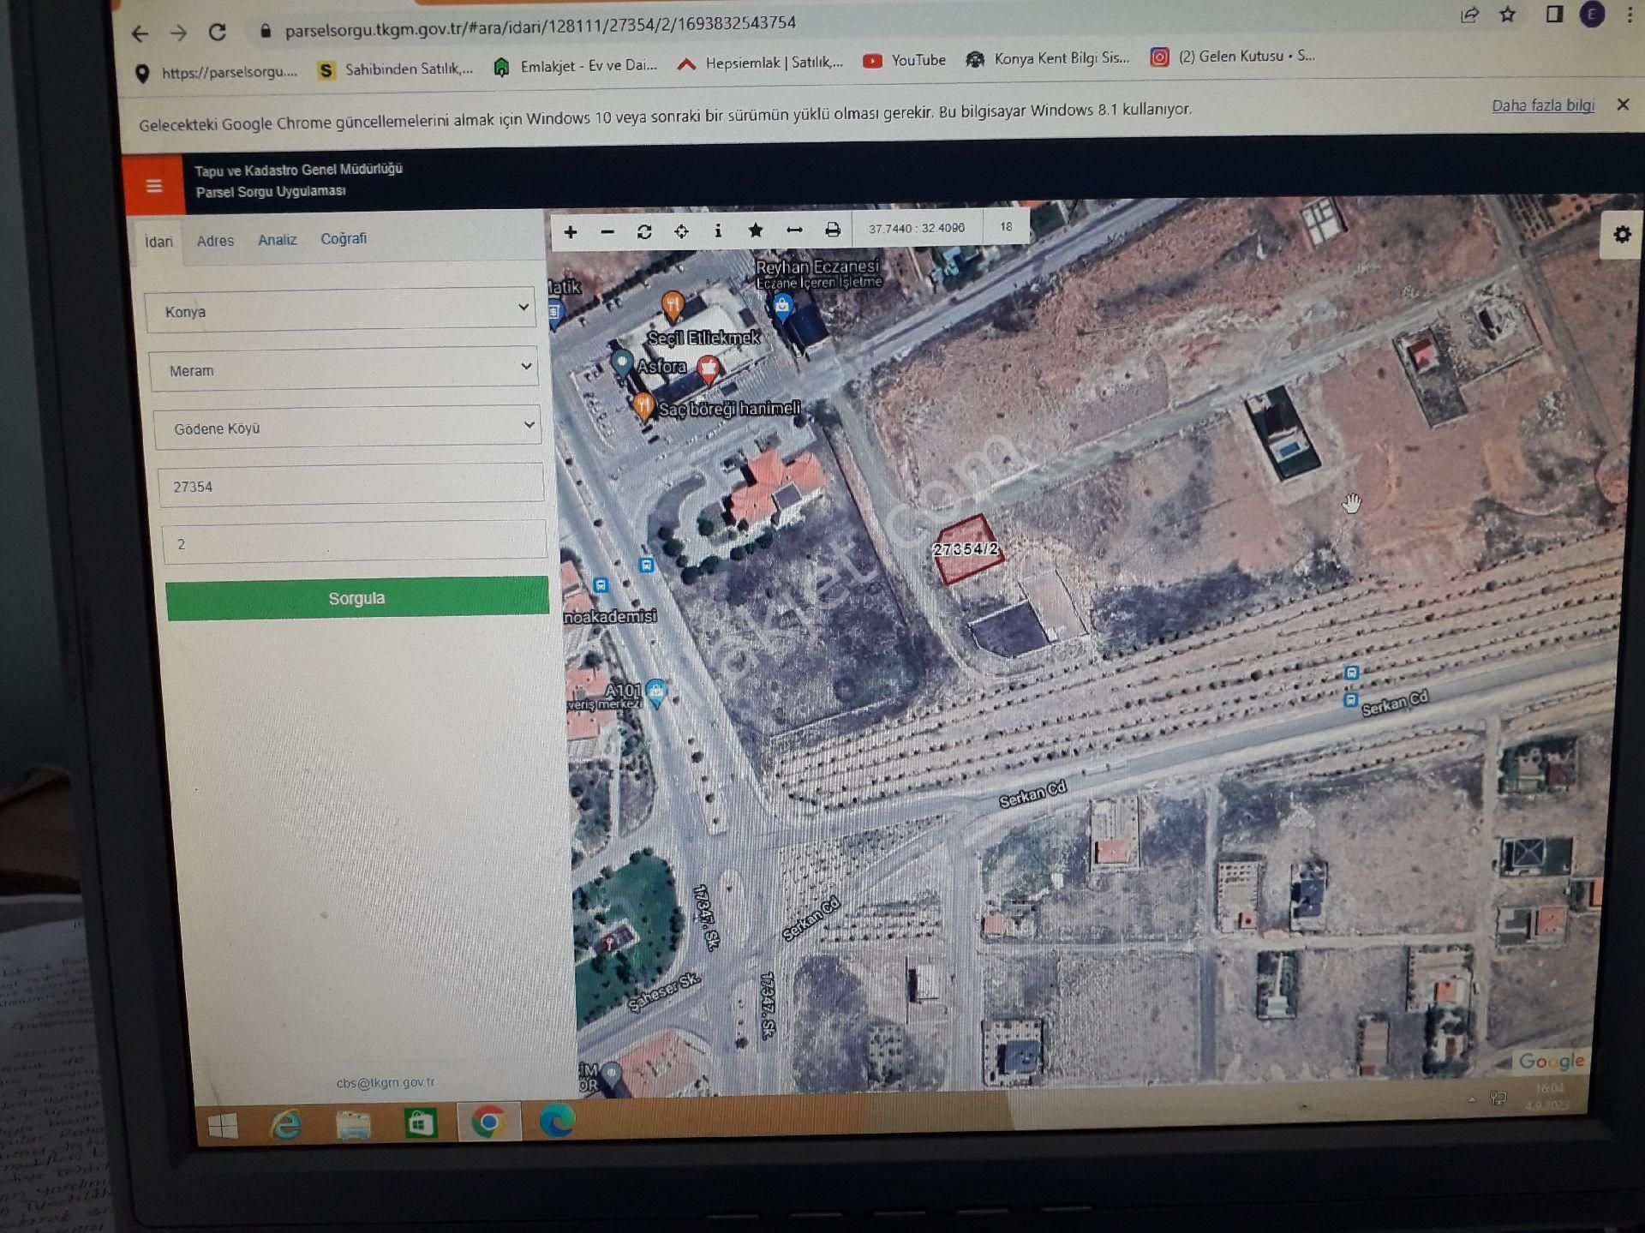The height and width of the screenshot is (1233, 1645).
Task: Click the Reyhan Eczanesi map pin
Action: click(x=782, y=307)
